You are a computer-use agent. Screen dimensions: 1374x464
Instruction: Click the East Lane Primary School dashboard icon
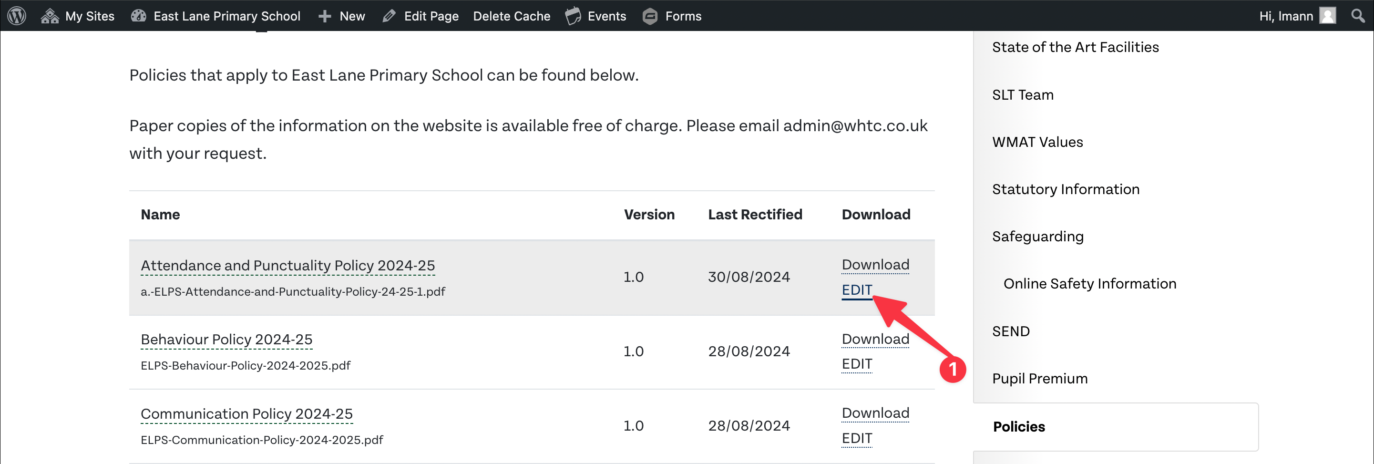click(x=139, y=16)
